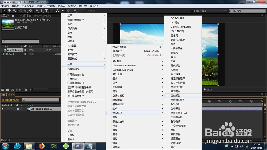Open the 工作区 标准 workspace dropdown
The image size is (267, 150).
pos(213,11)
